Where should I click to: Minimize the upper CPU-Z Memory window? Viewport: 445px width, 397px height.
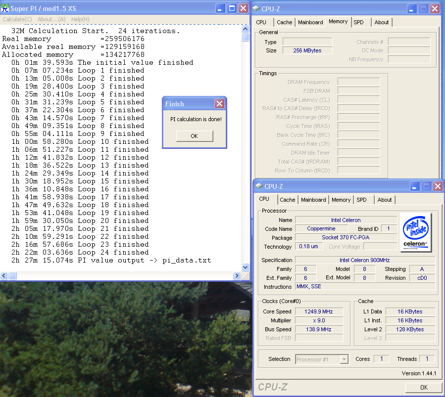[x=411, y=9]
